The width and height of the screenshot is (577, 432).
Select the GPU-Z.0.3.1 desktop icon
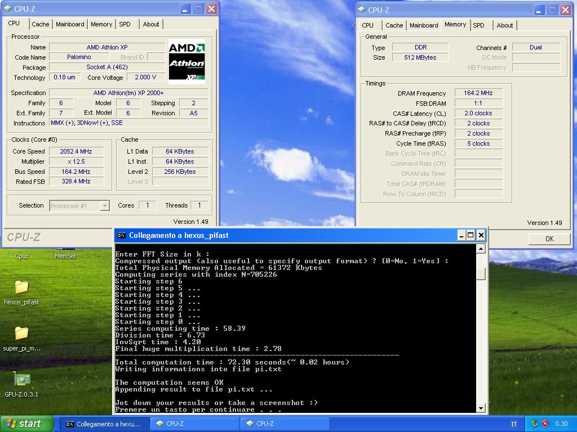point(22,379)
